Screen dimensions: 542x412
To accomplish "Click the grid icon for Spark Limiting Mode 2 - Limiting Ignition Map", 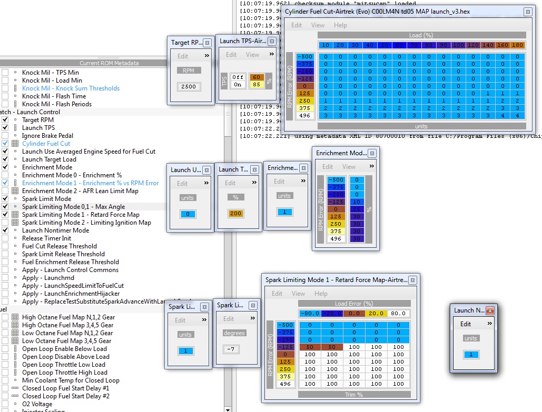I will pyautogui.click(x=15, y=223).
